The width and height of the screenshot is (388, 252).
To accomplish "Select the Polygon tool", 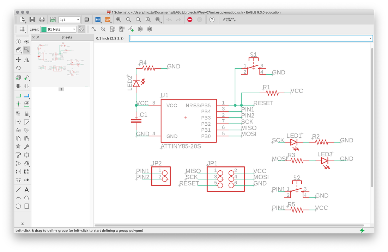I will coord(26,198).
